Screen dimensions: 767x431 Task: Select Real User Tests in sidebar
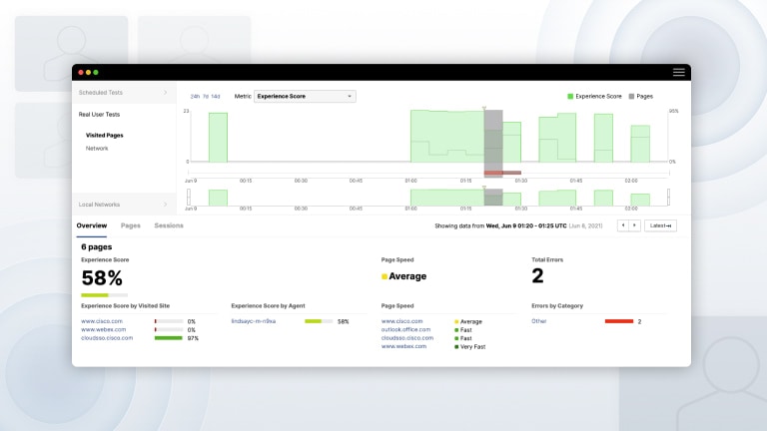coord(99,115)
